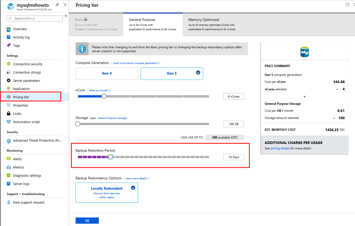Image resolution: width=355 pixels, height=226 pixels.
Task: Open Learn more details redundancy link
Action: (138, 179)
